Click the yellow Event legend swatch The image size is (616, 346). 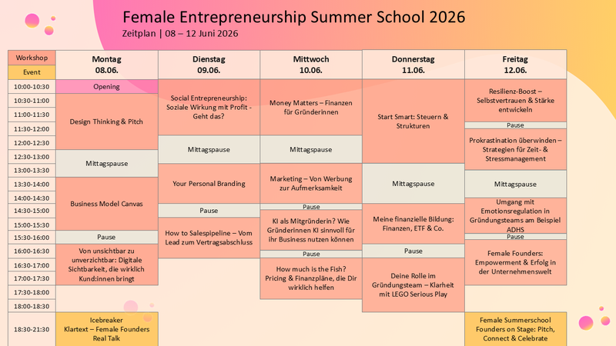click(x=32, y=72)
